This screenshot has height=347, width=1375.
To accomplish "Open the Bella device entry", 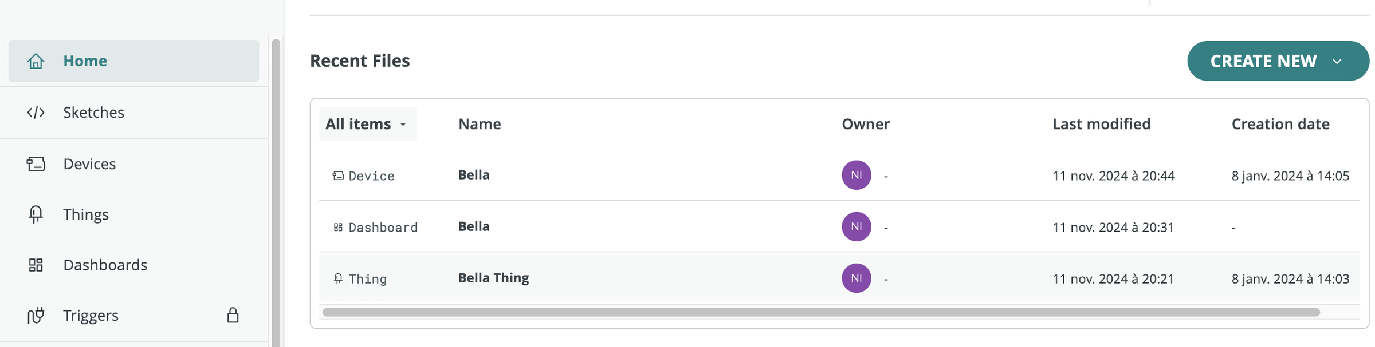I will click(474, 175).
